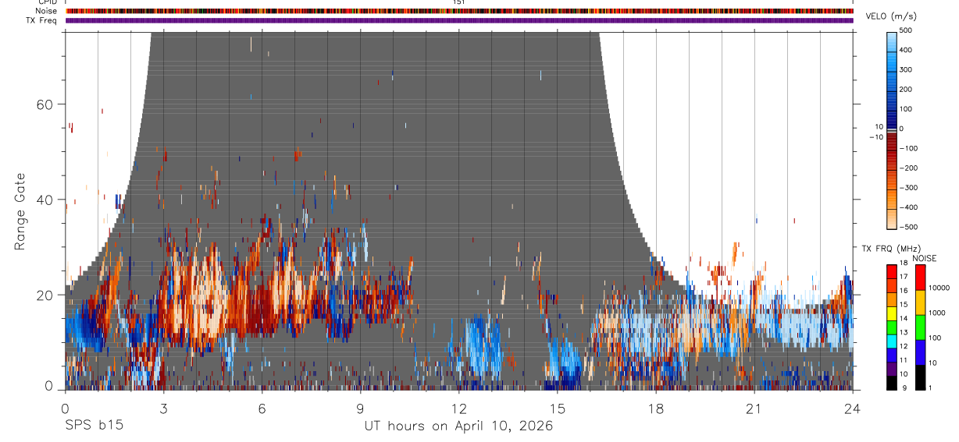Screen dimensions: 959x442
Task: Click the '20' range gate tick label
Action: coord(44,295)
